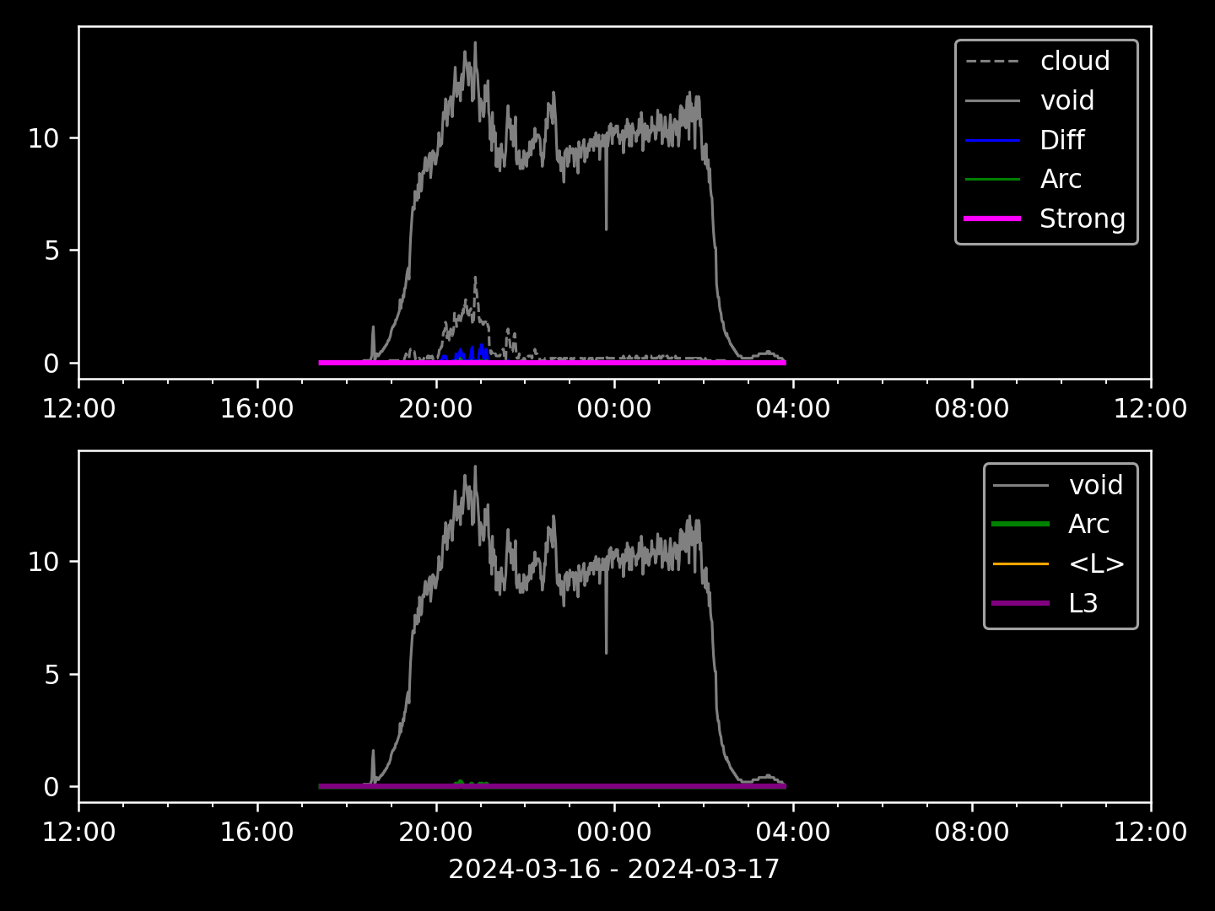Click the 20:00 tick label under top plot

tap(435, 409)
